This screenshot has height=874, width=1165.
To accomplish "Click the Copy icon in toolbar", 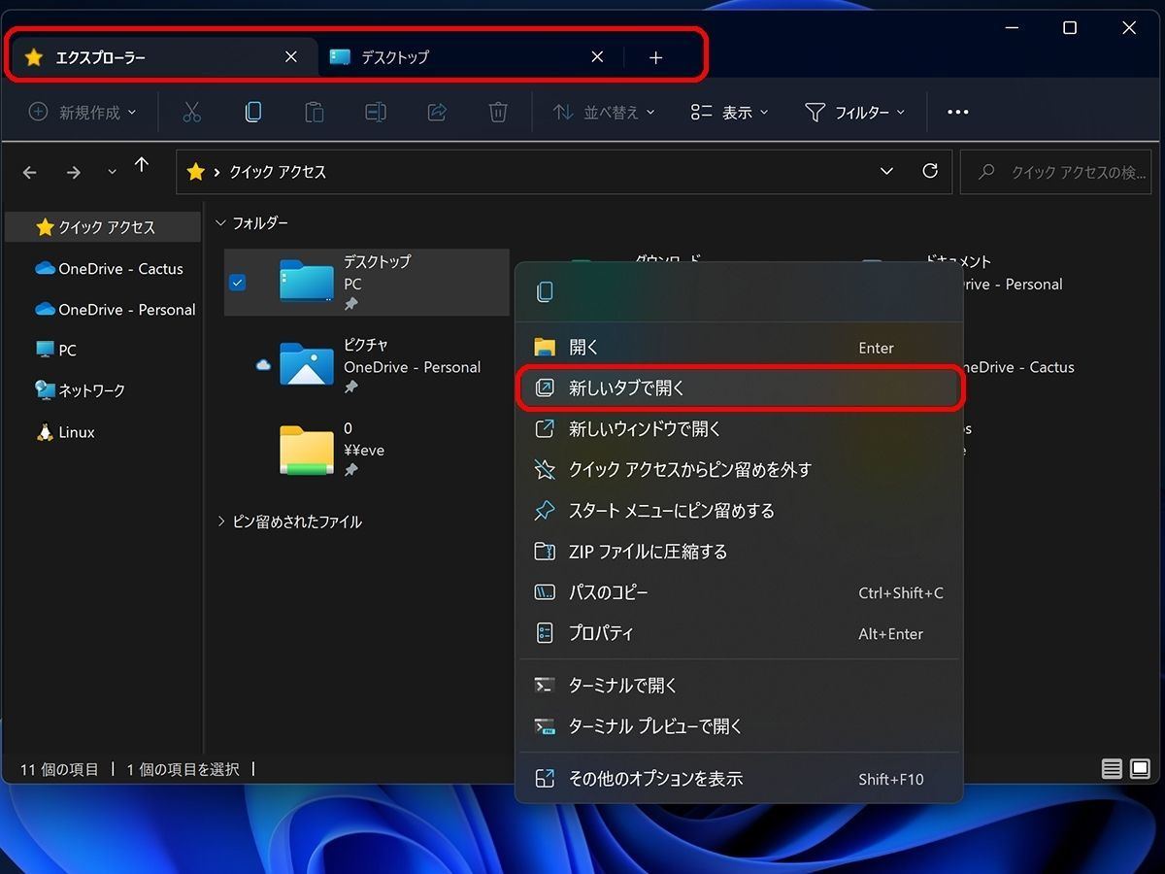I will 252,113.
